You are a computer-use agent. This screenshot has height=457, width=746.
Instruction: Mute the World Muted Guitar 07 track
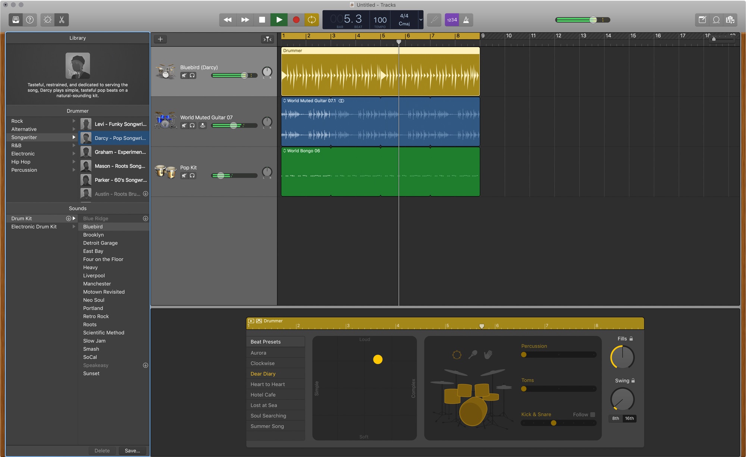(x=184, y=126)
